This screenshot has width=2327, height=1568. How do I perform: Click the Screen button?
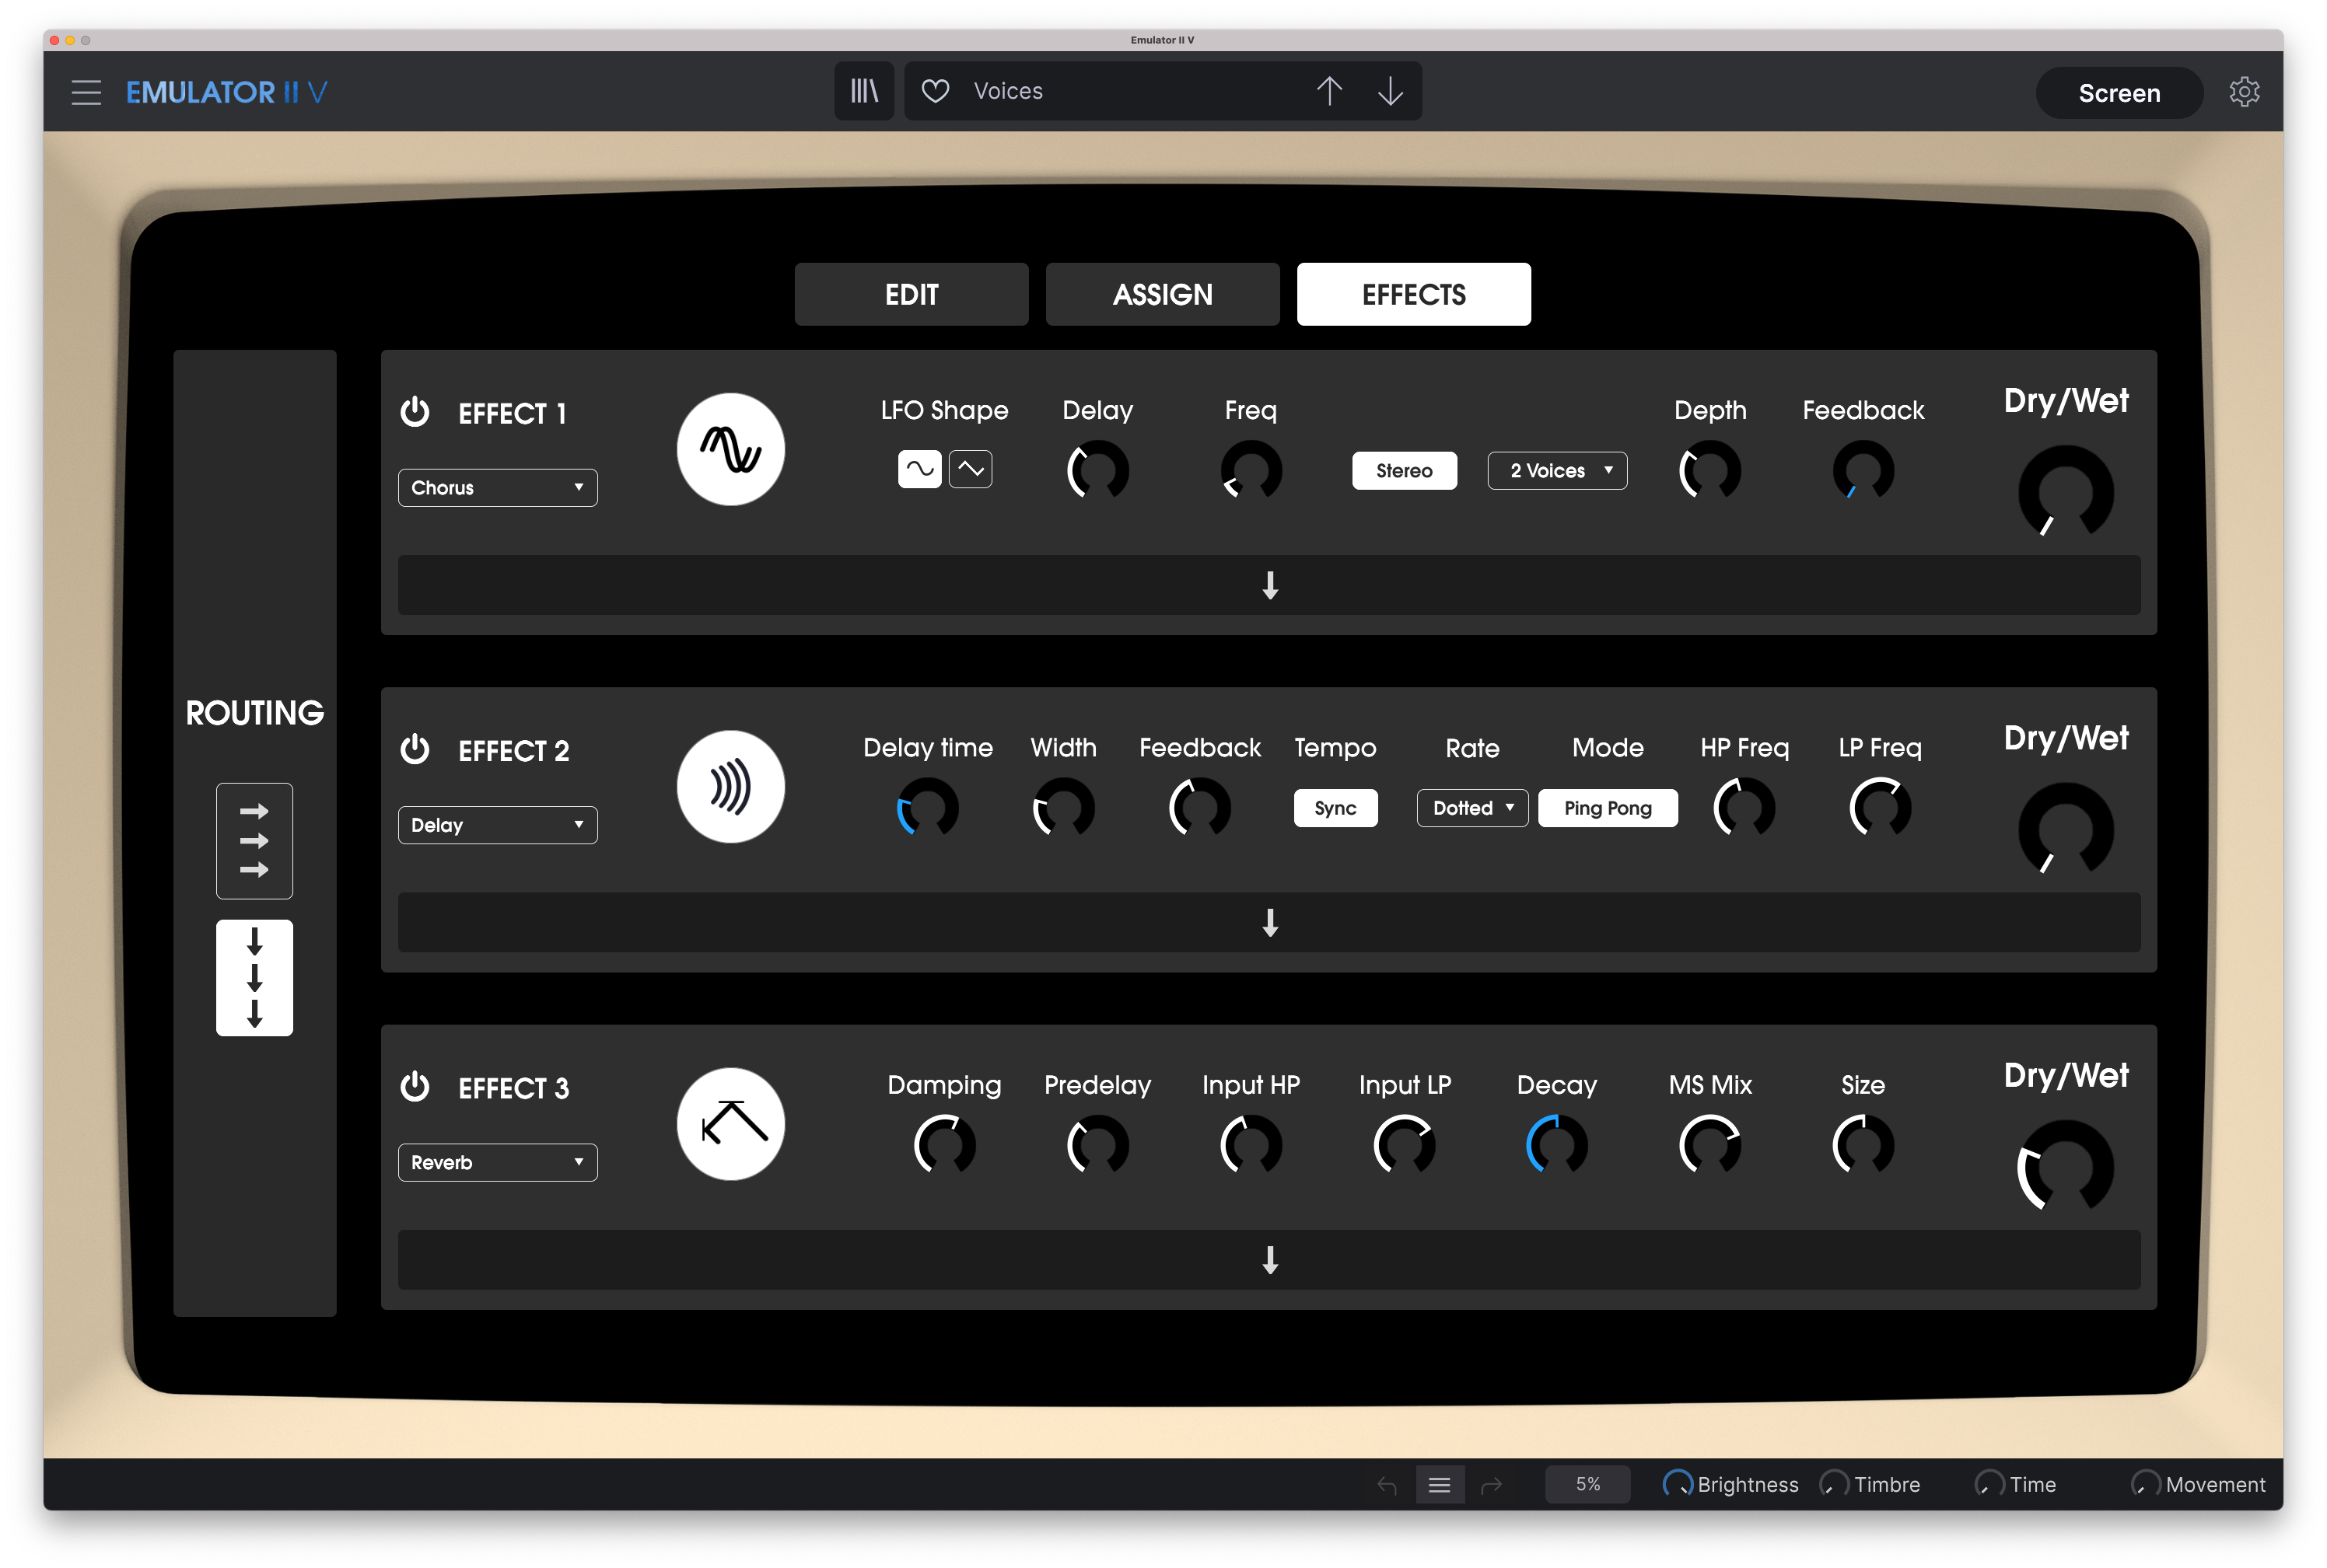(x=2119, y=93)
